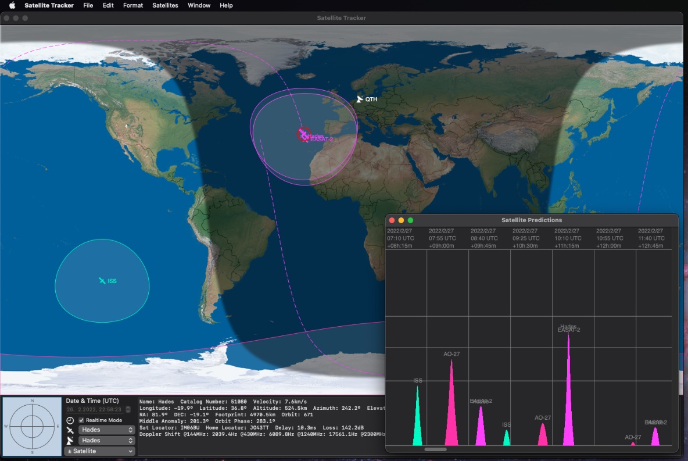This screenshot has width=688, height=461.
Task: Disable the Realtime Mode checkbox
Action: point(81,420)
